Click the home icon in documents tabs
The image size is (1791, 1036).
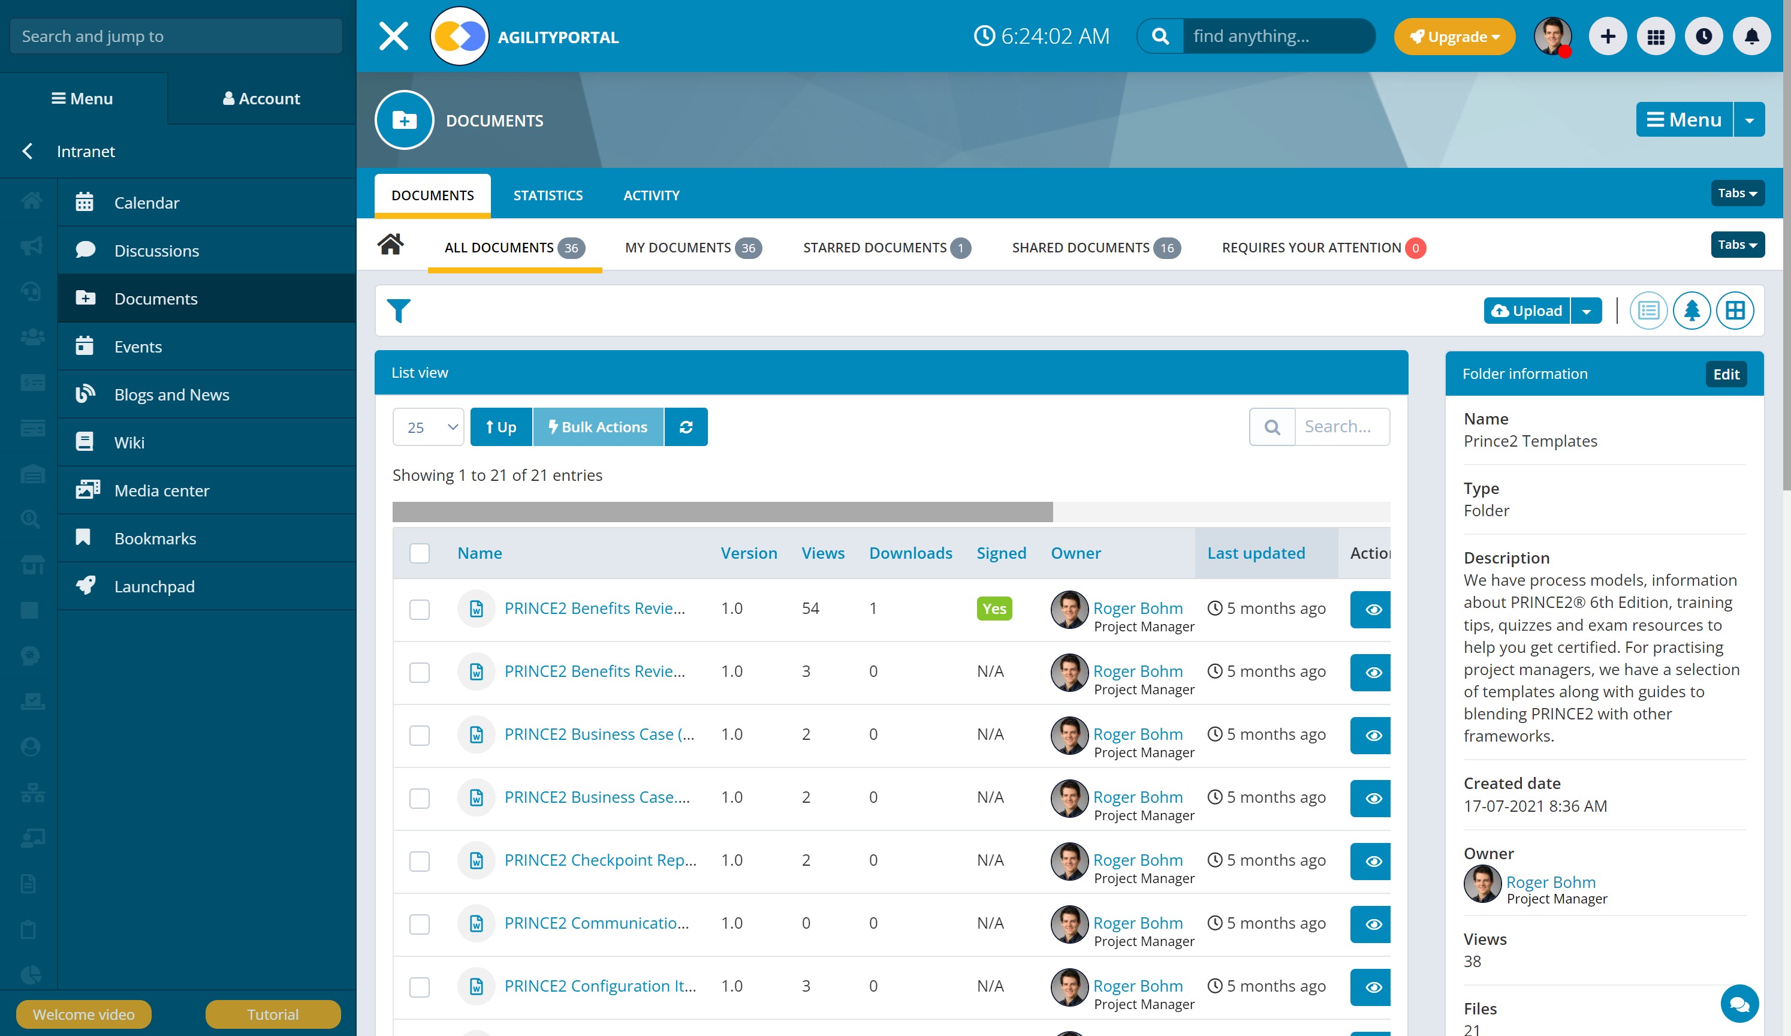click(x=390, y=245)
